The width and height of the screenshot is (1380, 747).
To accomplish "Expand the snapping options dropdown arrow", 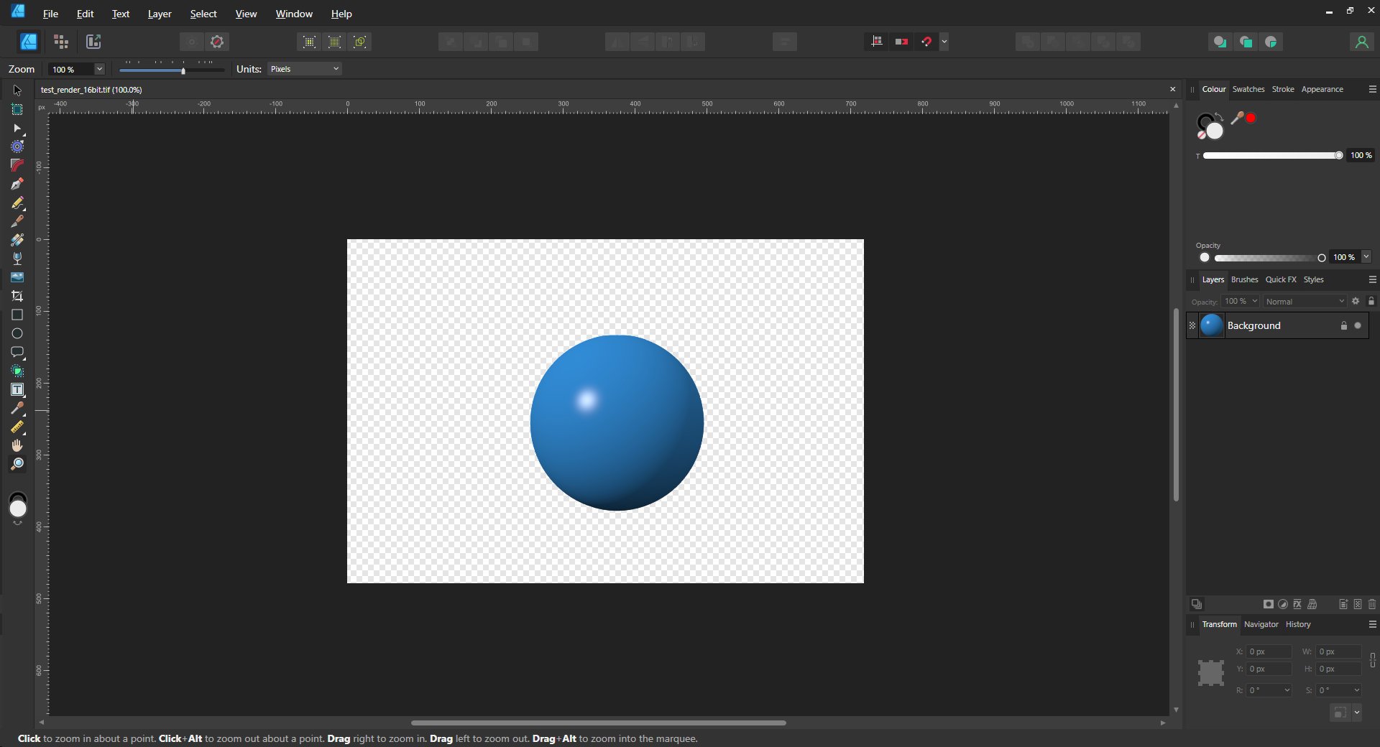I will (x=944, y=42).
